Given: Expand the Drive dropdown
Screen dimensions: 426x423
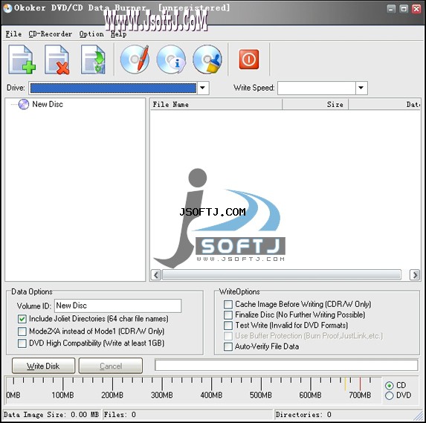Looking at the screenshot, I should pos(203,88).
